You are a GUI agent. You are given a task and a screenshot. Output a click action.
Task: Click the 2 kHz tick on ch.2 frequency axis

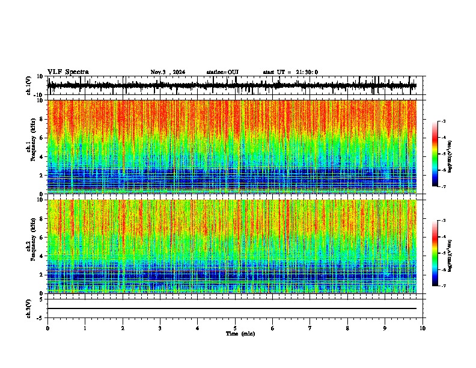[x=41, y=275]
